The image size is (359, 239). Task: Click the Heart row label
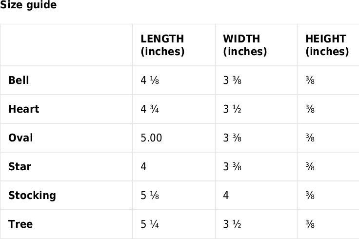tap(24, 109)
